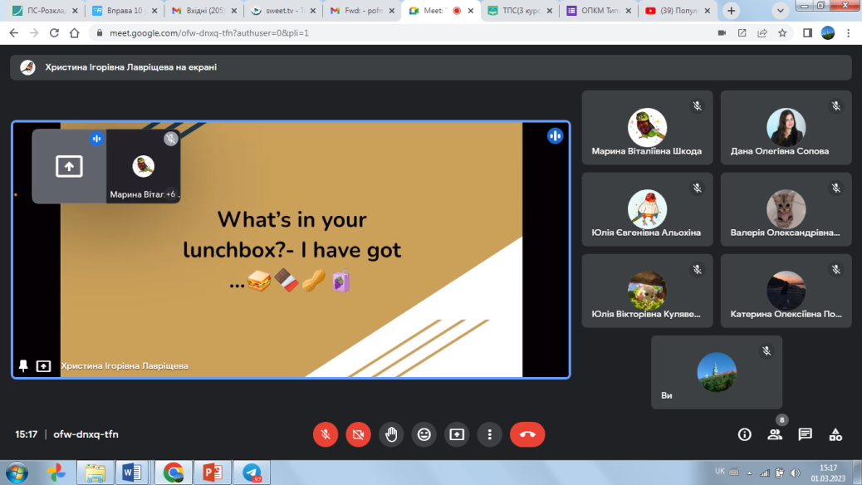The image size is (862, 485).
Task: Click the audio indicator on the presentation tile
Action: [556, 136]
